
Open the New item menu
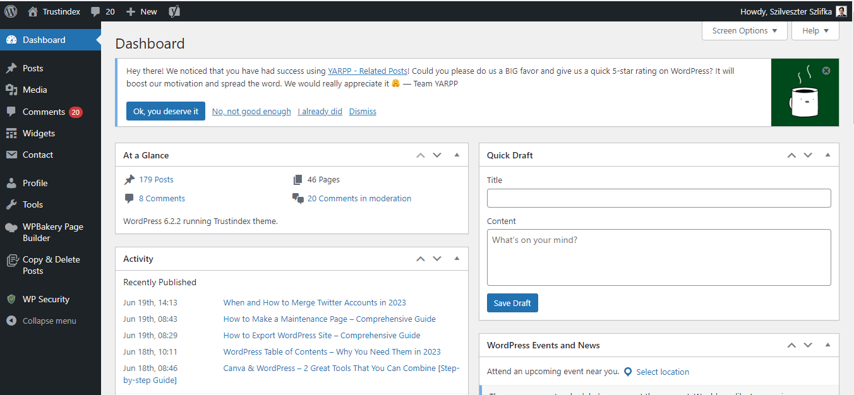[141, 11]
